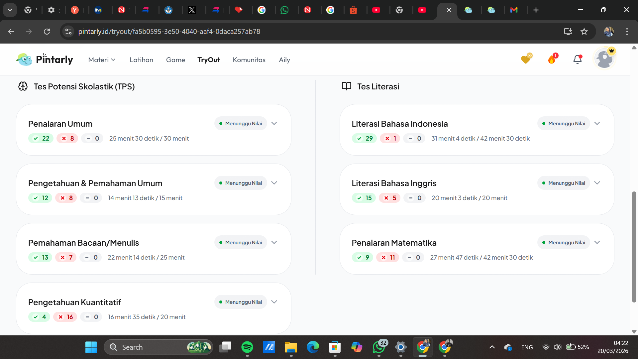638x359 pixels.
Task: Expand Literasi Bahasa Indonesia chevron
Action: [597, 123]
